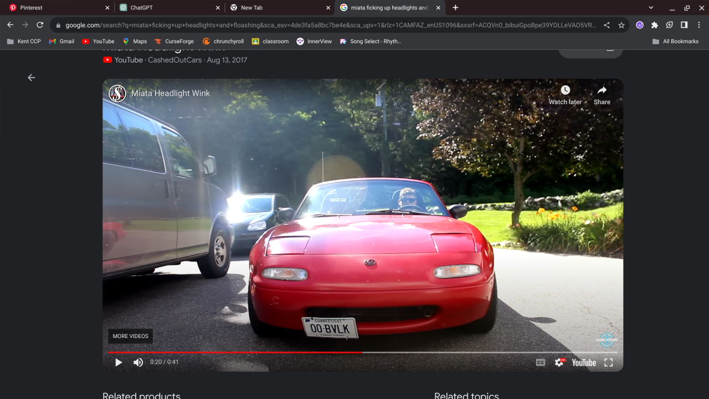This screenshot has width=709, height=399.
Task: Open the CashedOutCars channel avatar
Action: [117, 93]
